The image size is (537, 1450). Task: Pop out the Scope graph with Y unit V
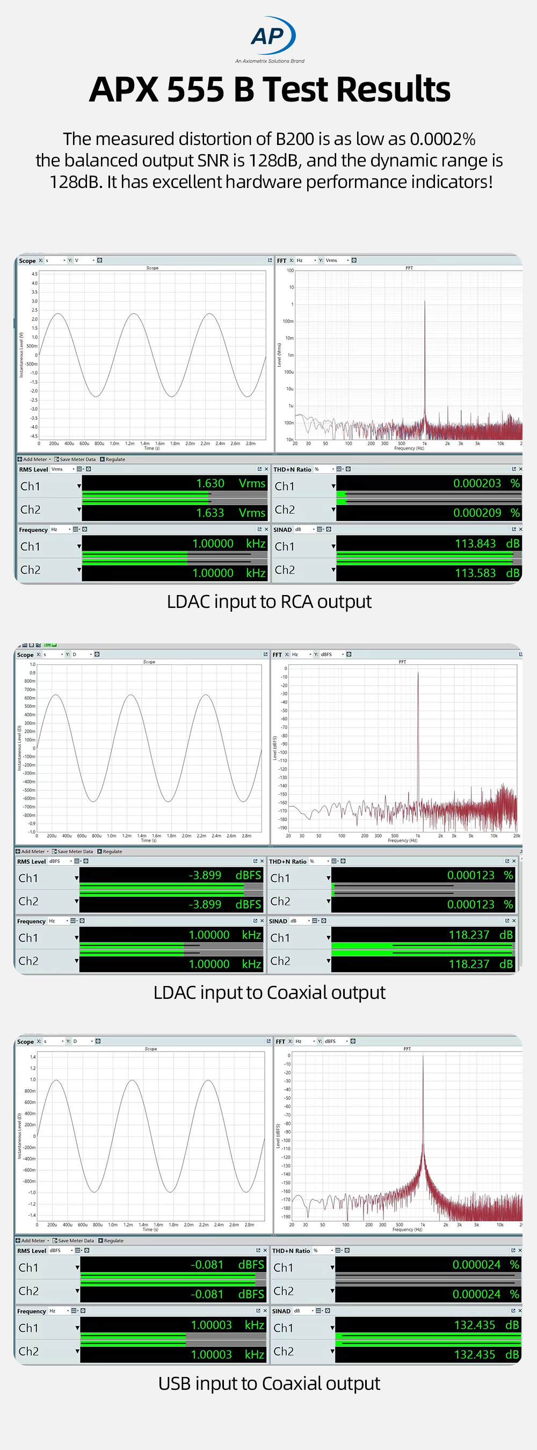[270, 260]
